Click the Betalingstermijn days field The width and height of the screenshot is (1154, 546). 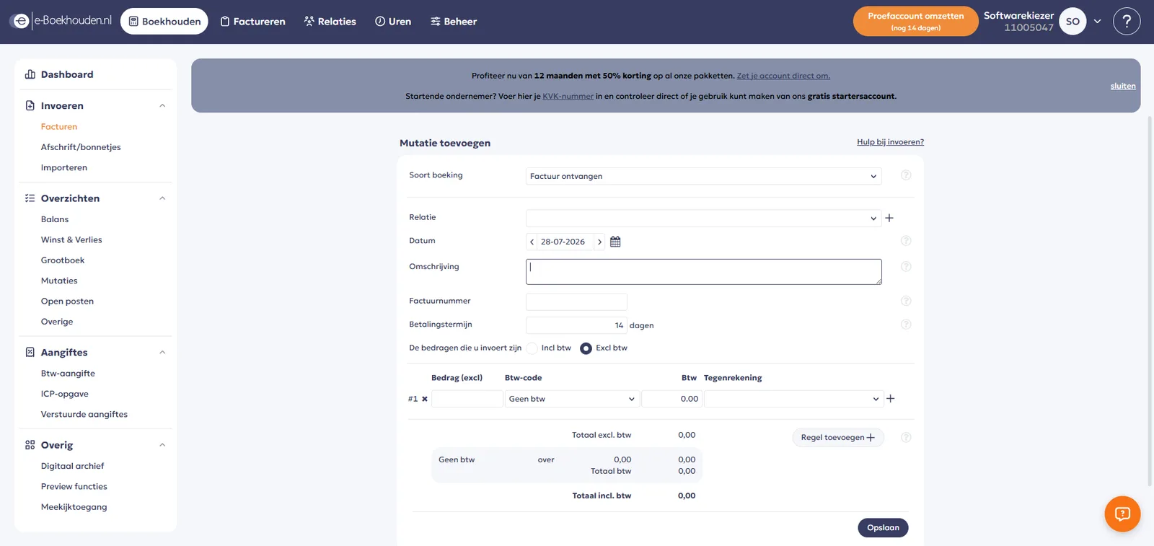click(x=576, y=325)
